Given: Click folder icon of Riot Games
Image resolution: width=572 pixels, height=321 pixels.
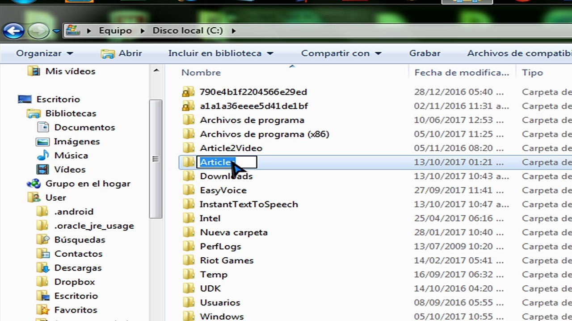Looking at the screenshot, I should tap(188, 260).
